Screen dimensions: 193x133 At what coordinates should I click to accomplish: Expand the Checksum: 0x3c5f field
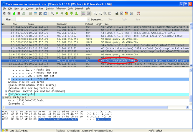point(6,91)
